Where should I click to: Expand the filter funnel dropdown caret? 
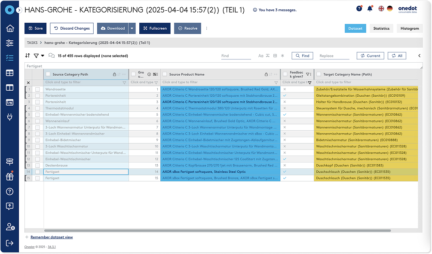pyautogui.click(x=43, y=55)
